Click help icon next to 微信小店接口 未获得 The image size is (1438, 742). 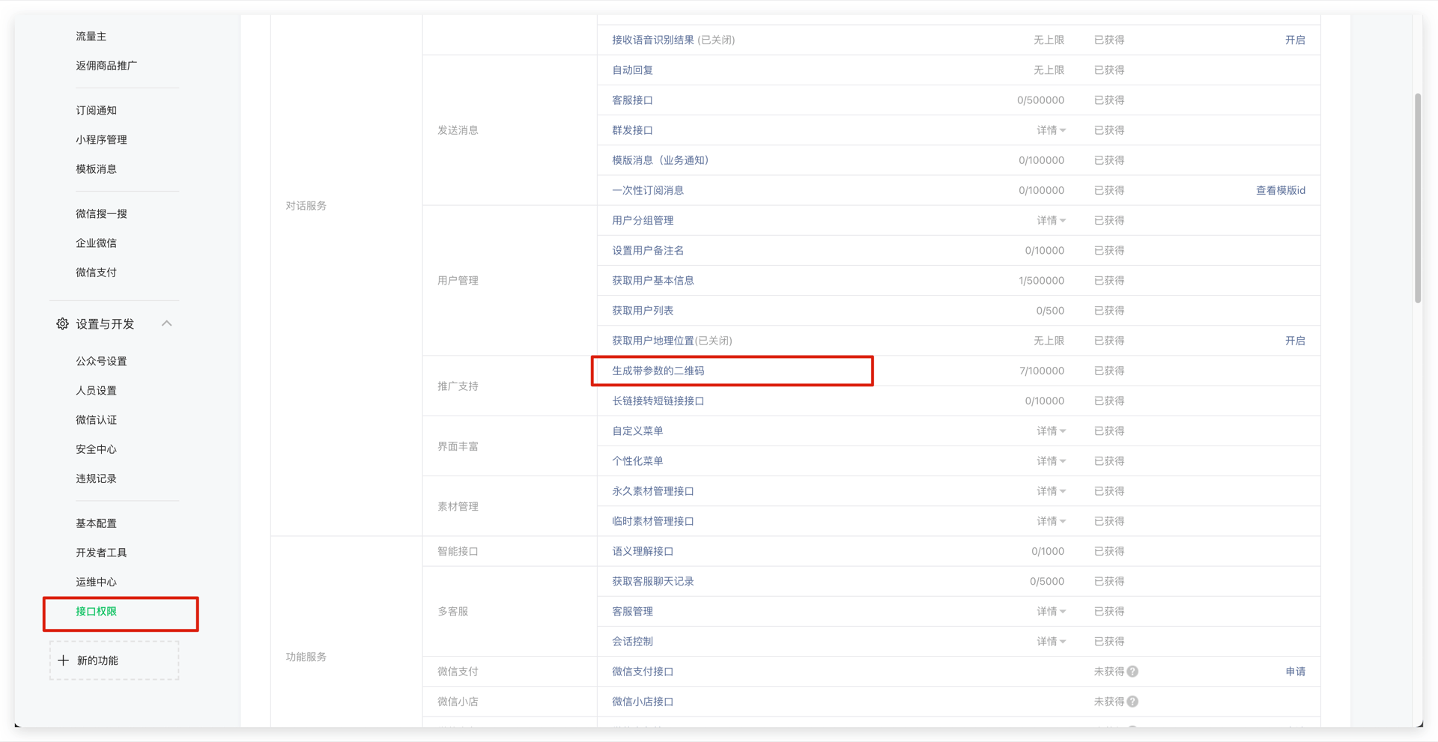[1132, 702]
